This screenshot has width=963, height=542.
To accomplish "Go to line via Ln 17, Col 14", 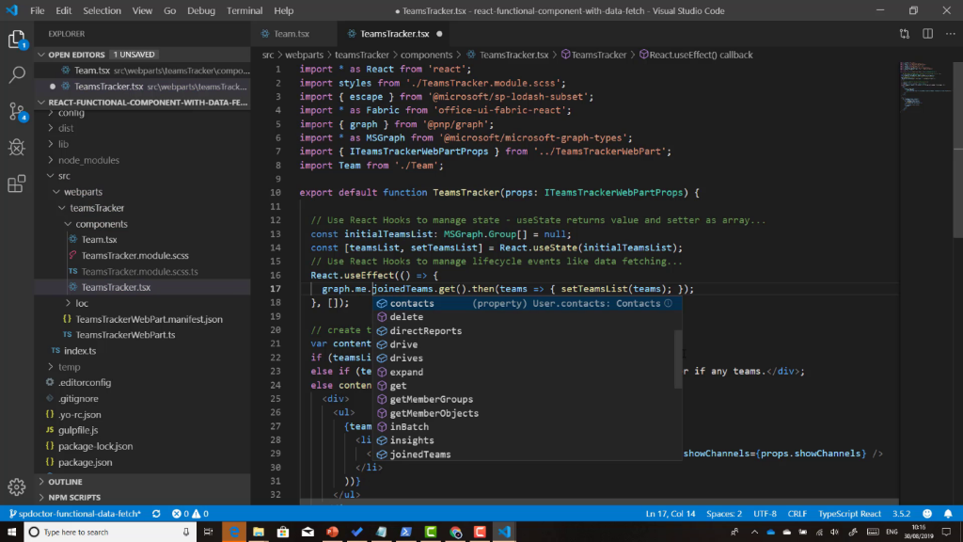I will 670,514.
